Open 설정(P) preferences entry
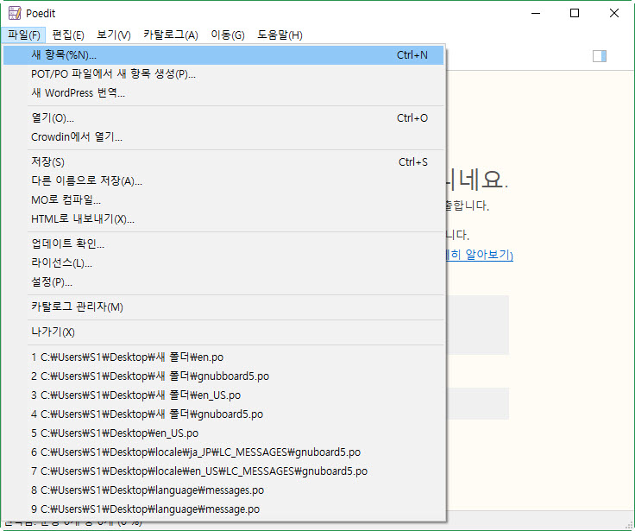 coord(52,282)
